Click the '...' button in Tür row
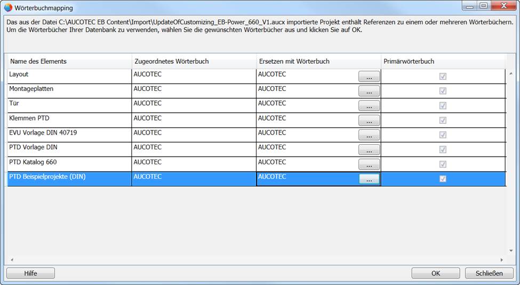Screen dimensions: 520x285 tap(369, 105)
